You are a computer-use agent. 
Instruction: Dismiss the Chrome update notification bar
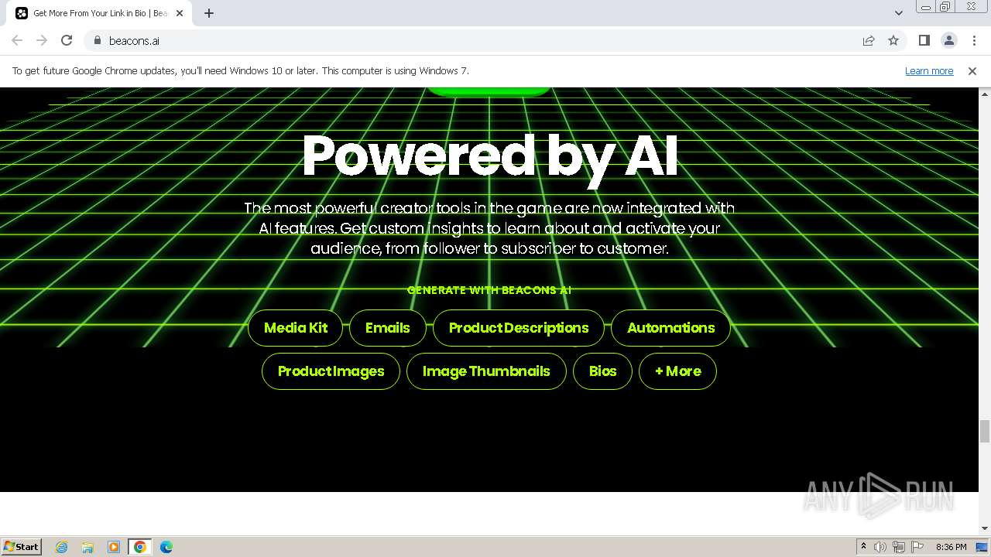[x=972, y=70]
